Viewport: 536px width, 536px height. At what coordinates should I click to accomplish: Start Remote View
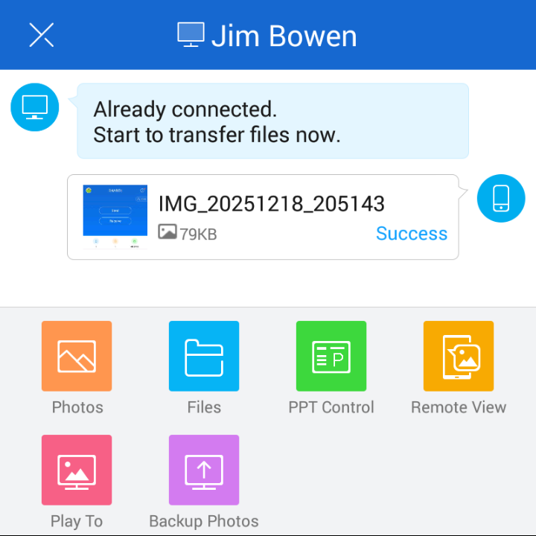[459, 356]
